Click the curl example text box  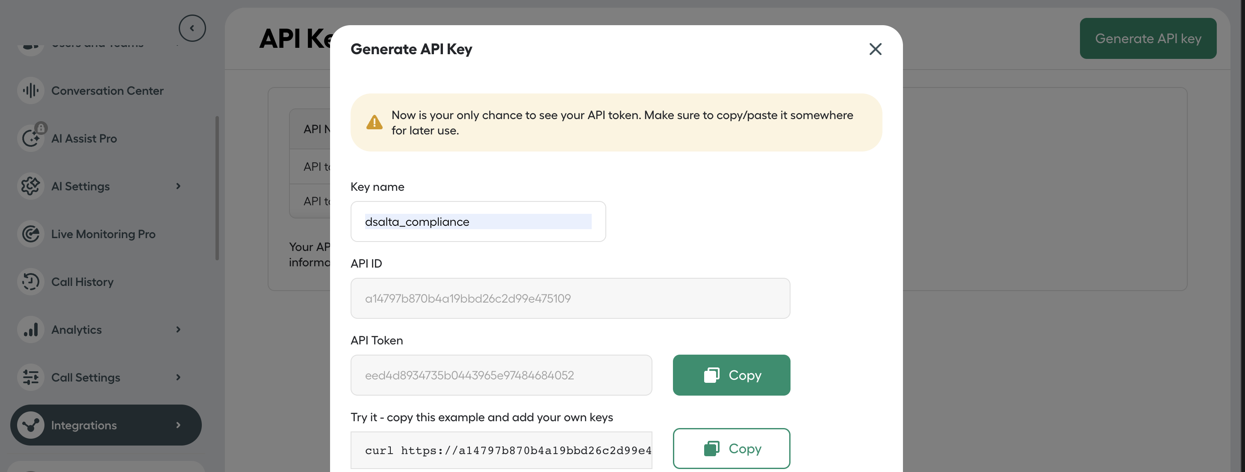point(501,450)
